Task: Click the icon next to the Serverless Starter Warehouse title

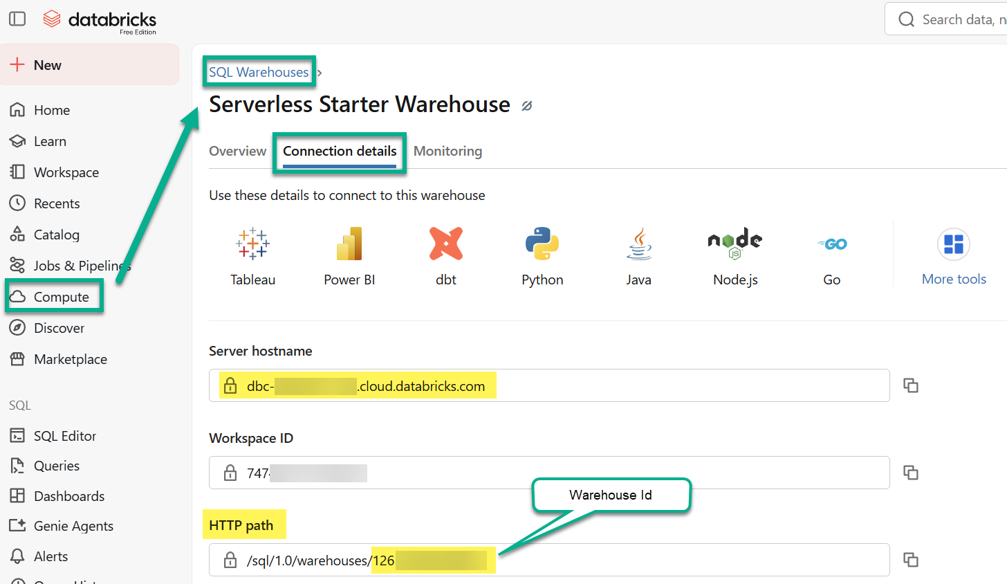Action: click(x=527, y=106)
